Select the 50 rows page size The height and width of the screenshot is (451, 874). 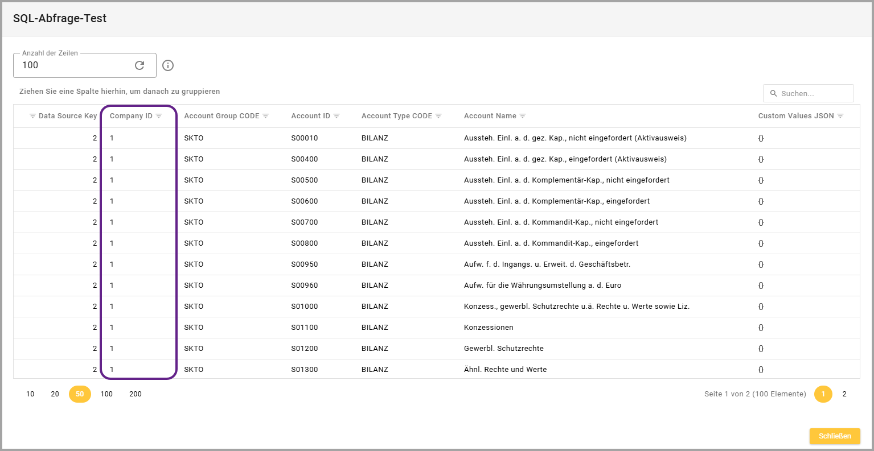click(80, 394)
